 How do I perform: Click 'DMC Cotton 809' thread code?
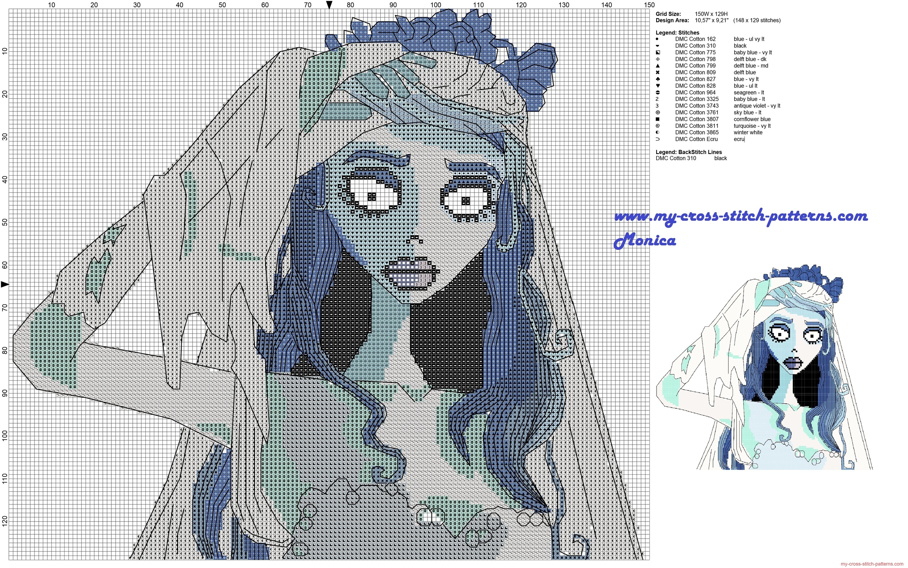coord(696,72)
